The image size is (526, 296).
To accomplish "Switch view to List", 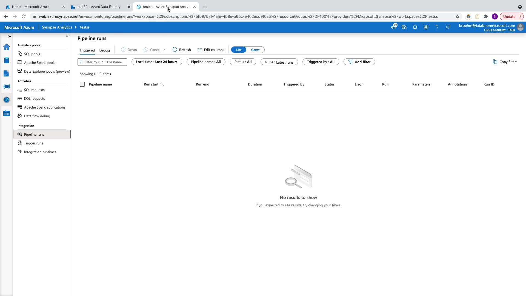I will [239, 50].
